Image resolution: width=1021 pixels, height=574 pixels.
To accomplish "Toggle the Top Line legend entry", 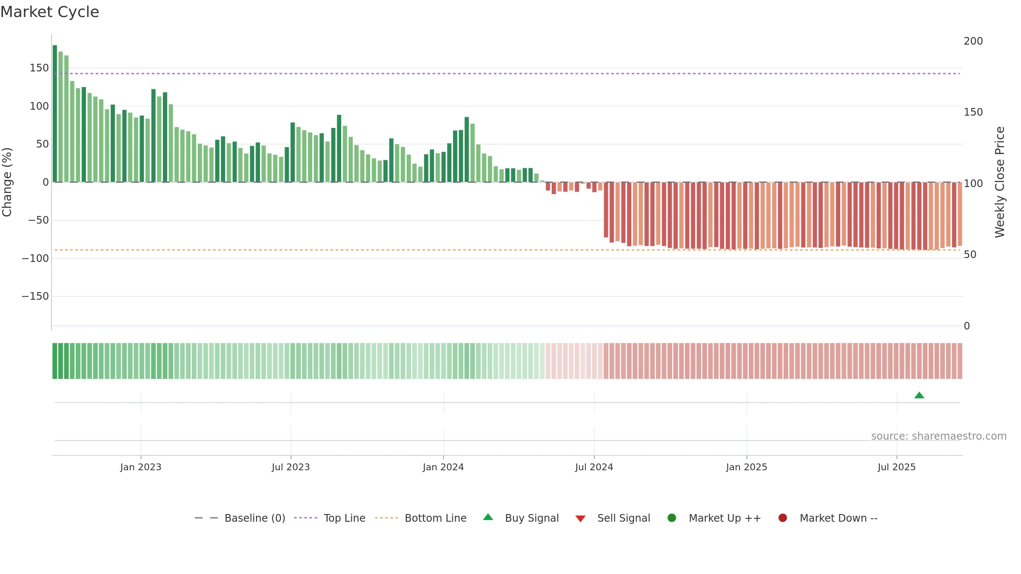I will click(x=330, y=518).
